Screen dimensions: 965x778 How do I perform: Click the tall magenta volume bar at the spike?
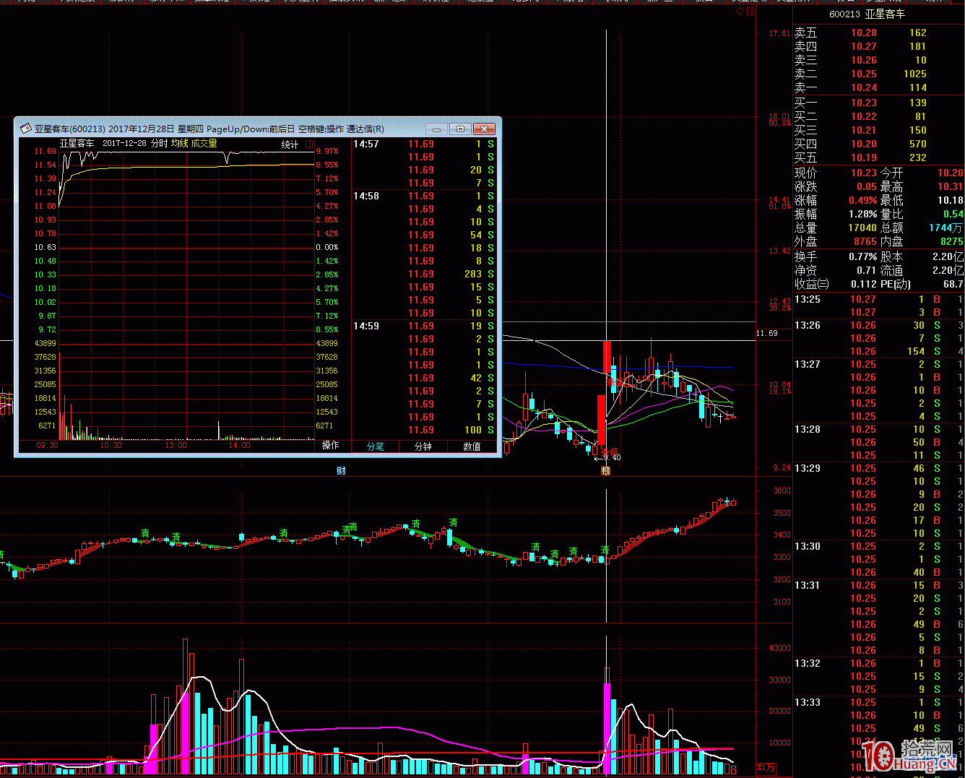point(607,728)
